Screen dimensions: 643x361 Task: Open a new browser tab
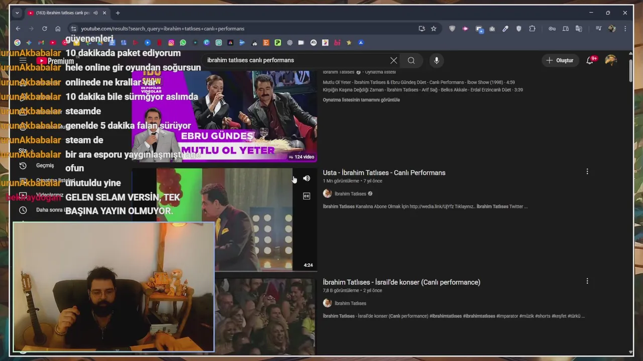click(x=118, y=13)
